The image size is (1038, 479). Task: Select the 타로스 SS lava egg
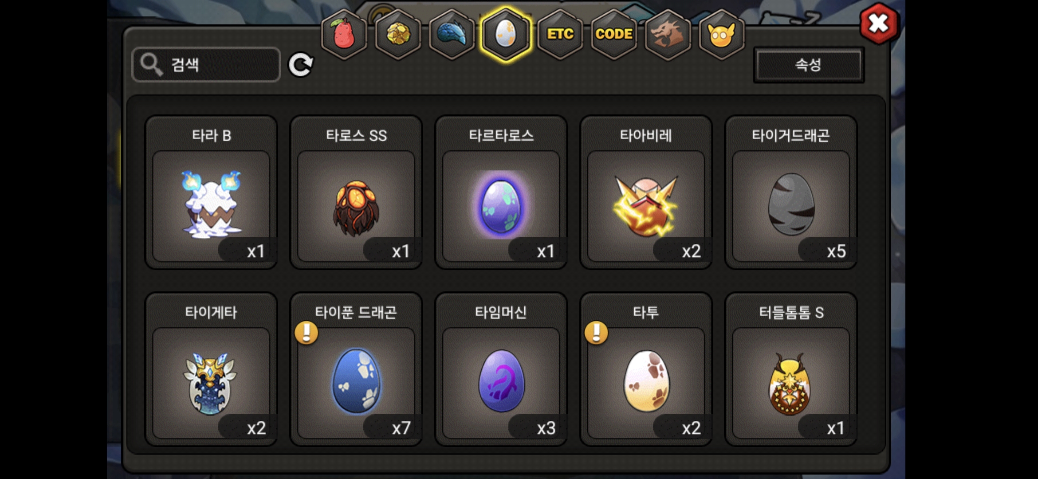(x=356, y=192)
